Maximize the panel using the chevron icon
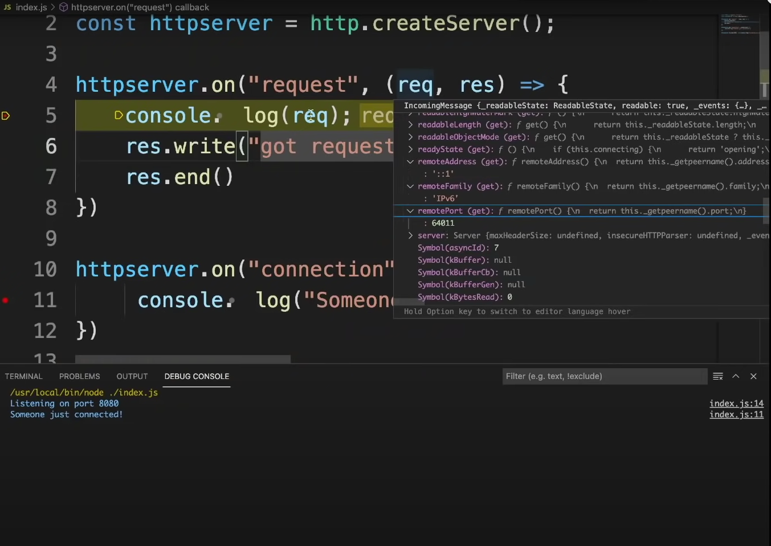 coord(736,376)
